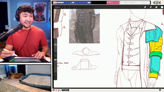Screen dimensions: 164x92
Task: Click the Raffle Giveaway progress bar
Action: coord(72,3)
